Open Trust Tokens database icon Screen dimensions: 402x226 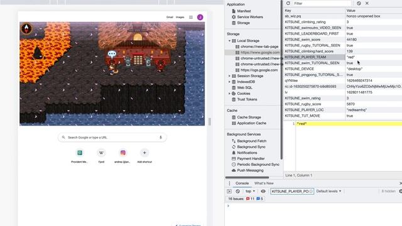pos(234,99)
